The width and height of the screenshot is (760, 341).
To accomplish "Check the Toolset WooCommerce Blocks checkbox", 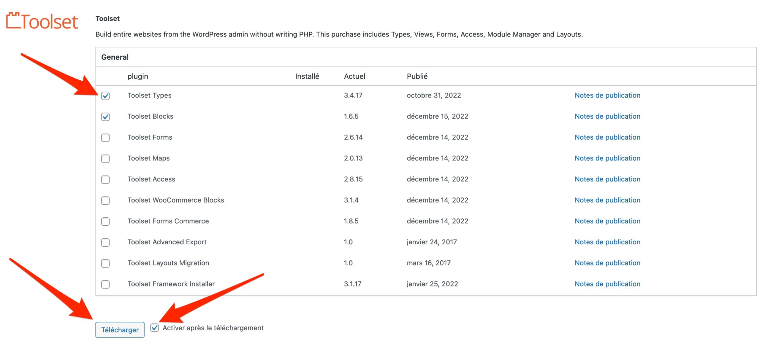I will point(105,200).
